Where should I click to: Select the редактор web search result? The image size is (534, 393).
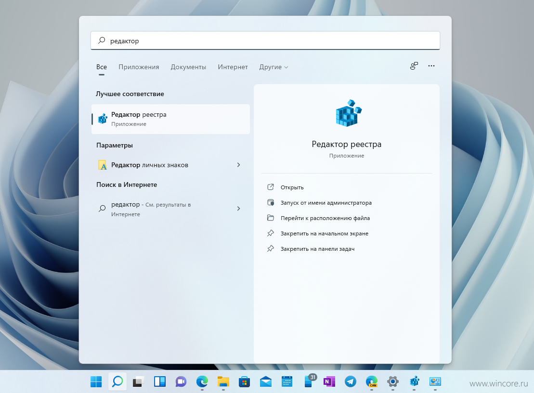(x=170, y=209)
